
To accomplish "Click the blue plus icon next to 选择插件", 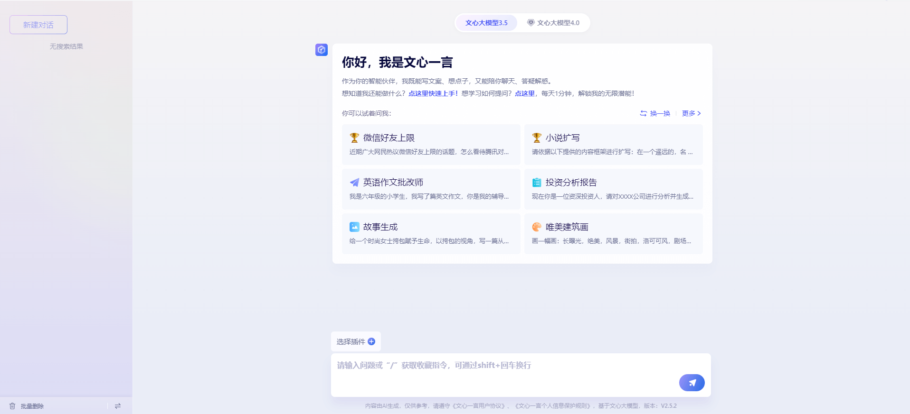I will pos(371,341).
